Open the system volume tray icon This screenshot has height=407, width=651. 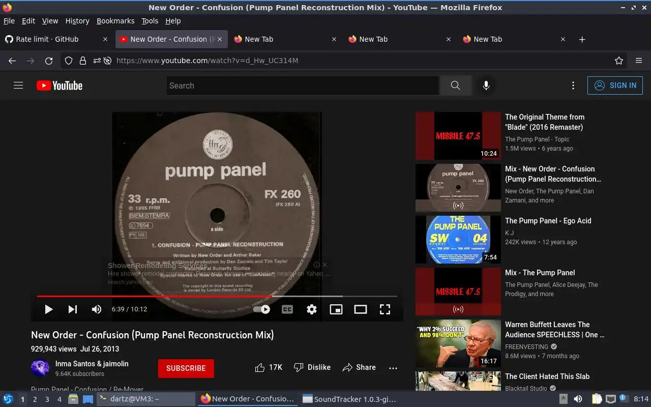point(578,399)
